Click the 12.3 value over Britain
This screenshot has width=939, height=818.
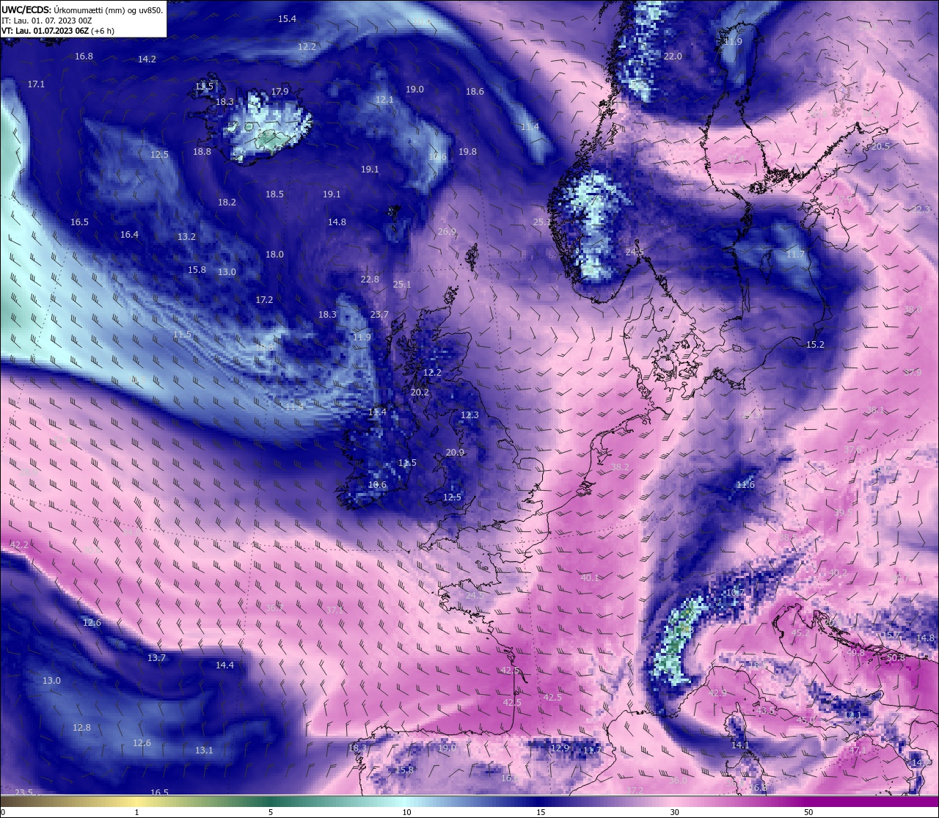(x=469, y=415)
